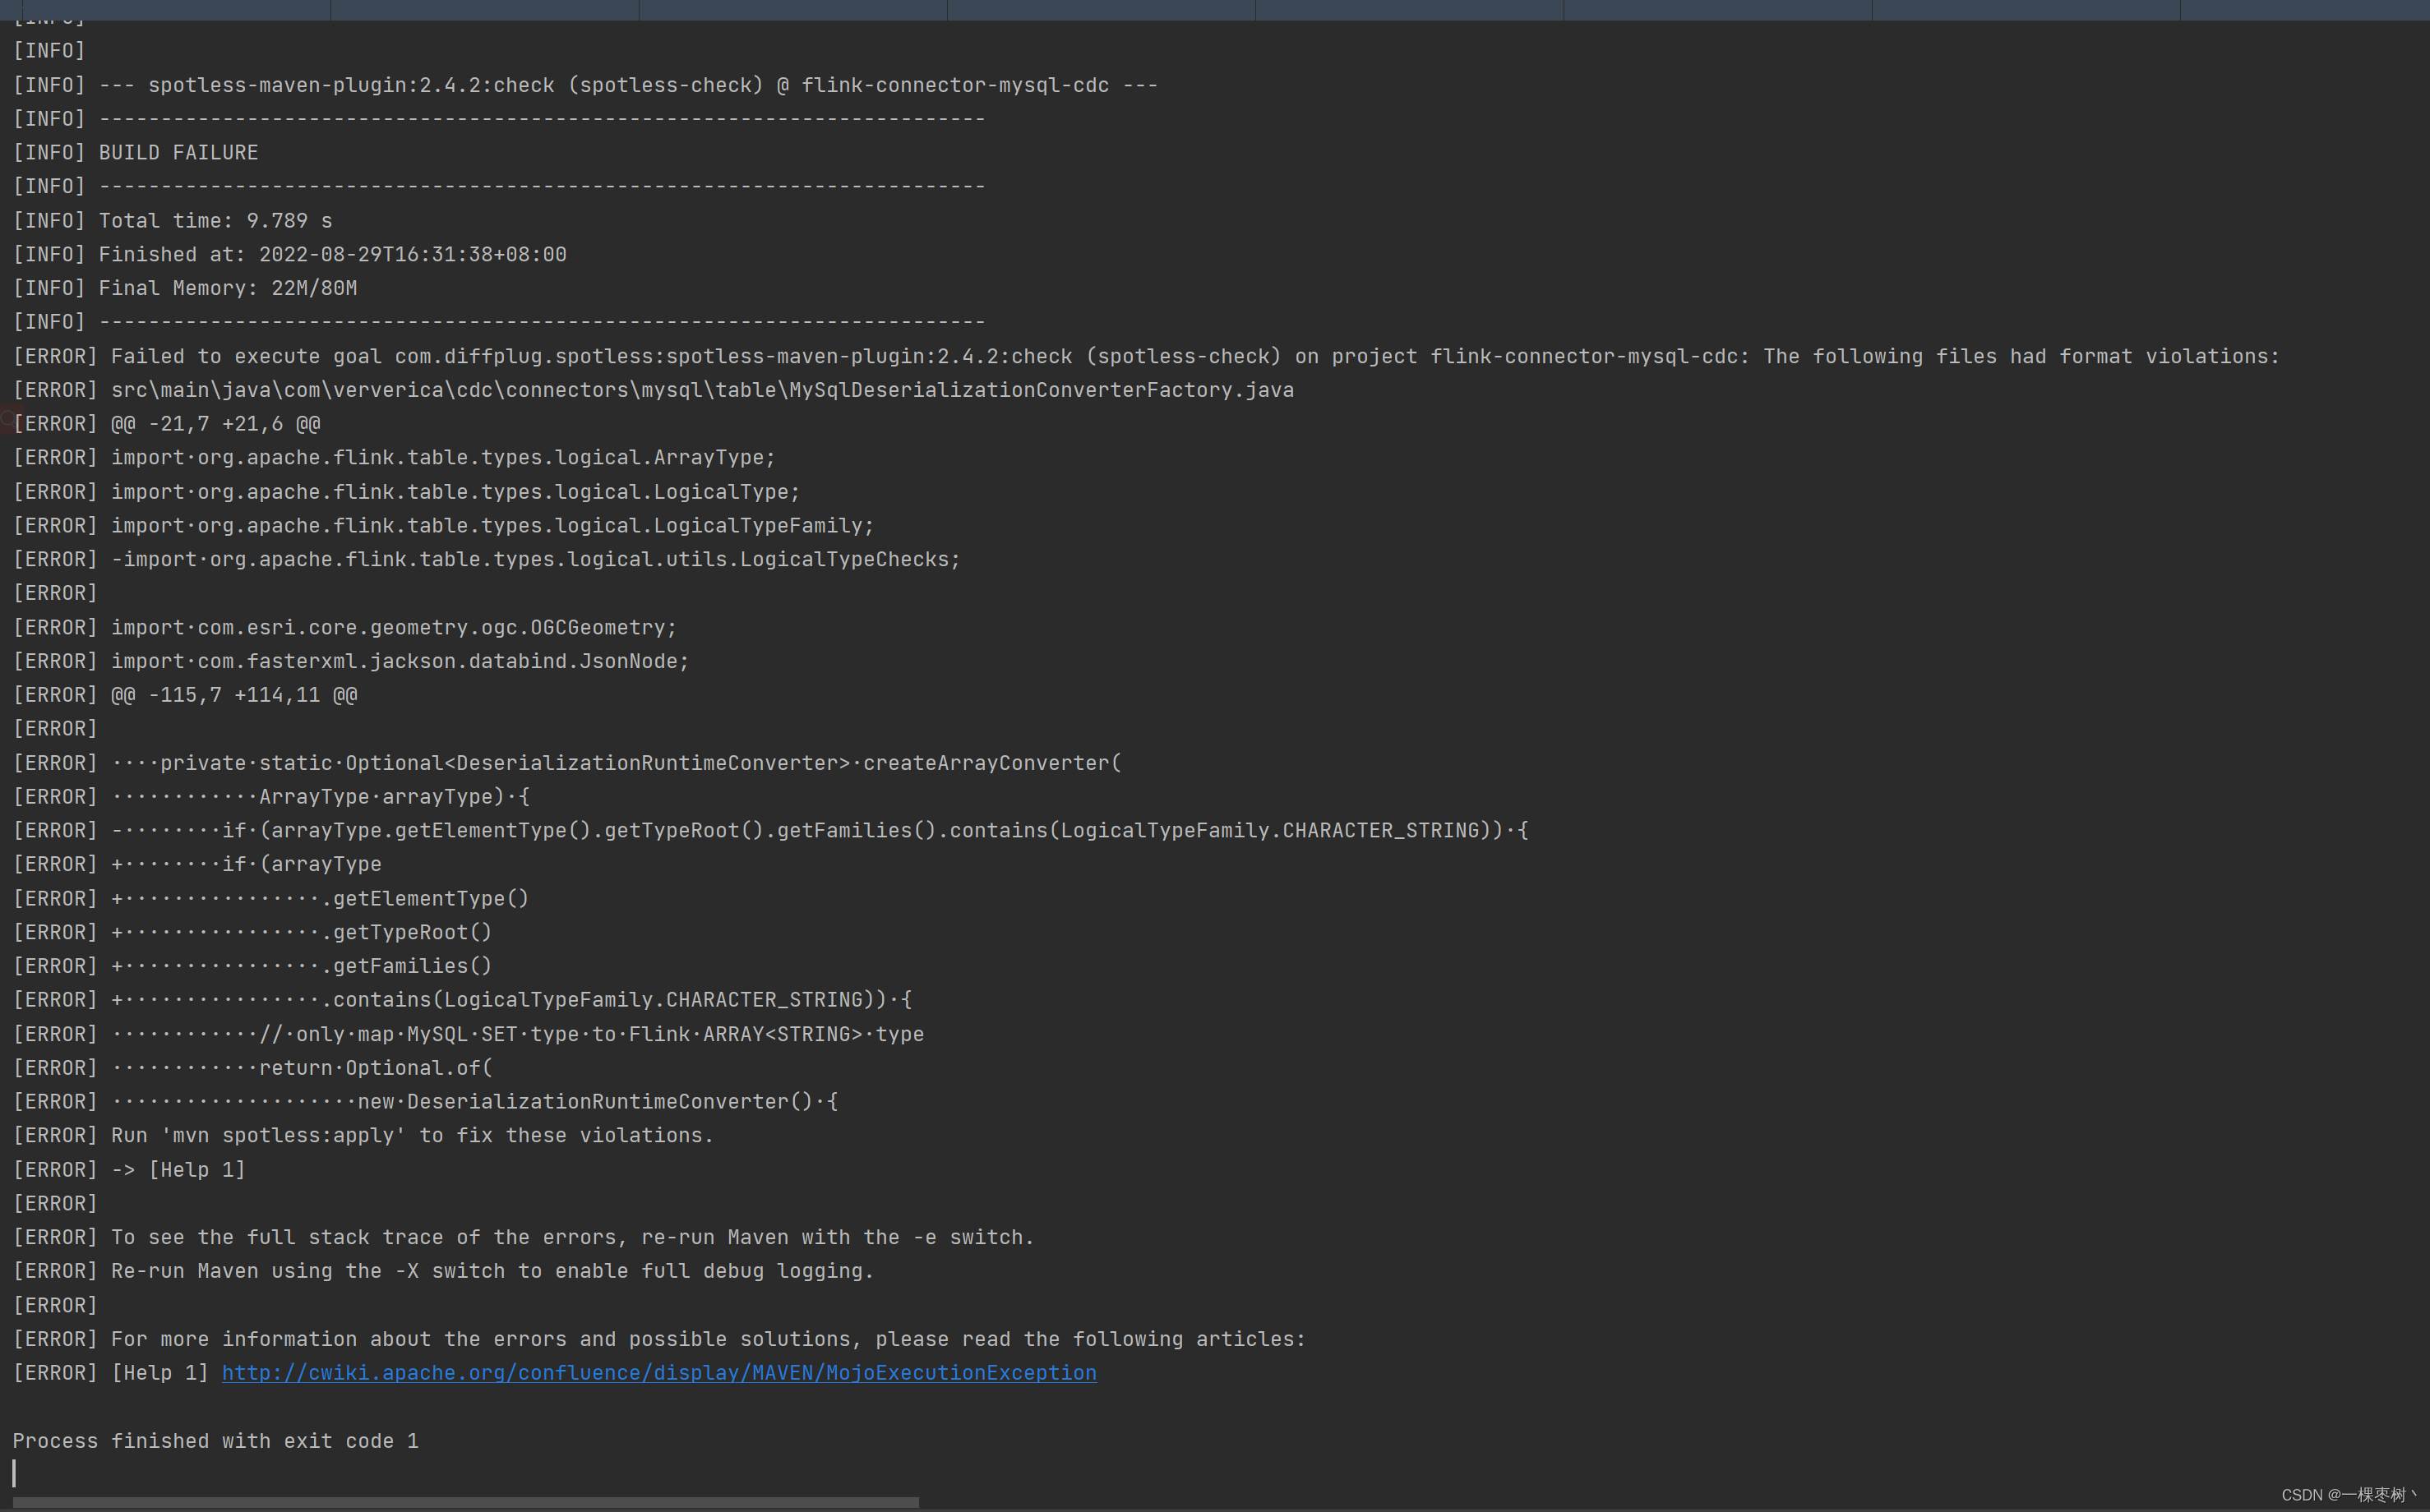This screenshot has height=1512, width=2430.
Task: Click the horizontal scrollbar thumb at bottom
Action: tap(465, 1502)
